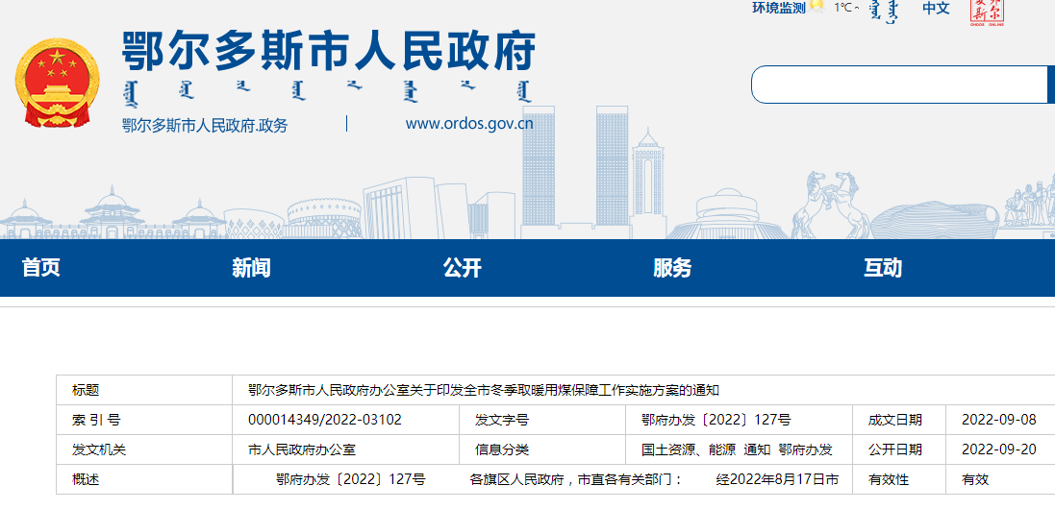Click the 概述 row label
The image size is (1055, 510).
coord(86,480)
